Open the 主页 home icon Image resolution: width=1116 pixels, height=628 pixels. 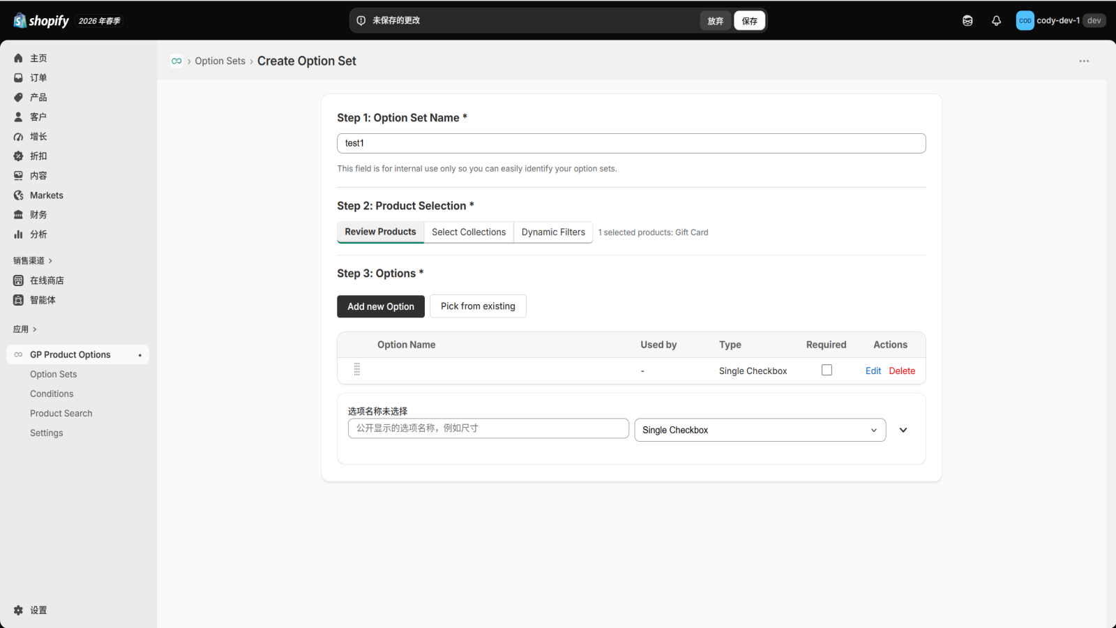point(19,59)
